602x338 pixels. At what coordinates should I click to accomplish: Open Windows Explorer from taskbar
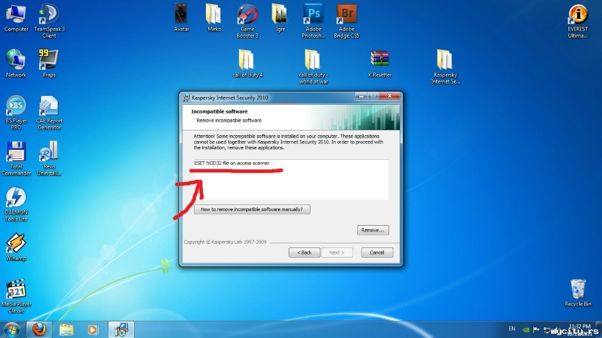point(66,330)
